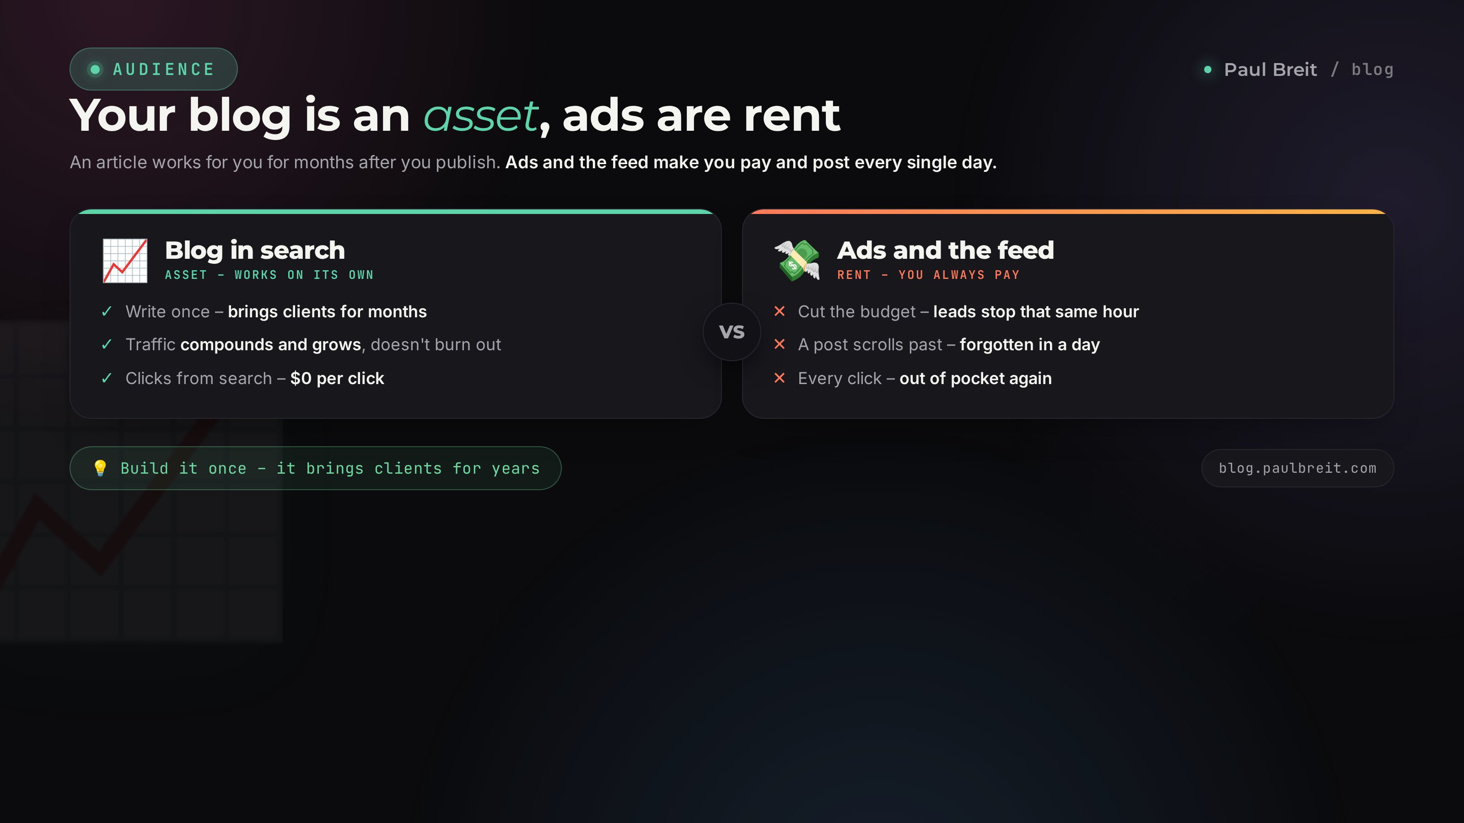Click the checkmark beside Clicks from search
This screenshot has height=823, width=1464.
coord(107,378)
